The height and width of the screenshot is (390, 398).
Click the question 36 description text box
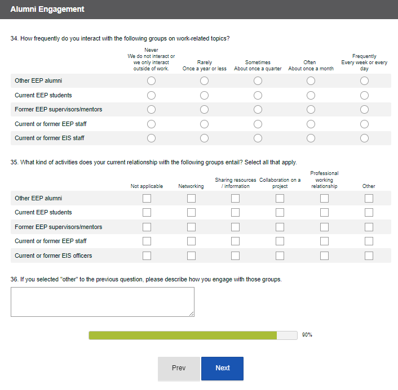[x=103, y=302]
